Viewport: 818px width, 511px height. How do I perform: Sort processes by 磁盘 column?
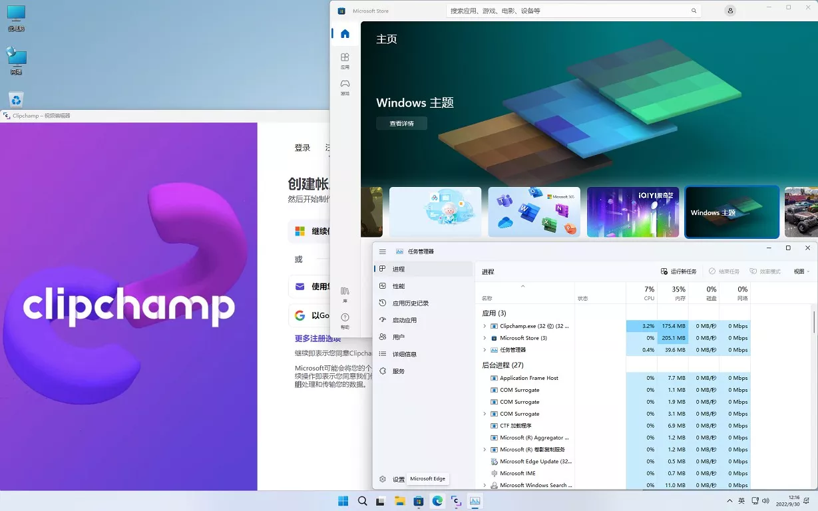(704, 293)
